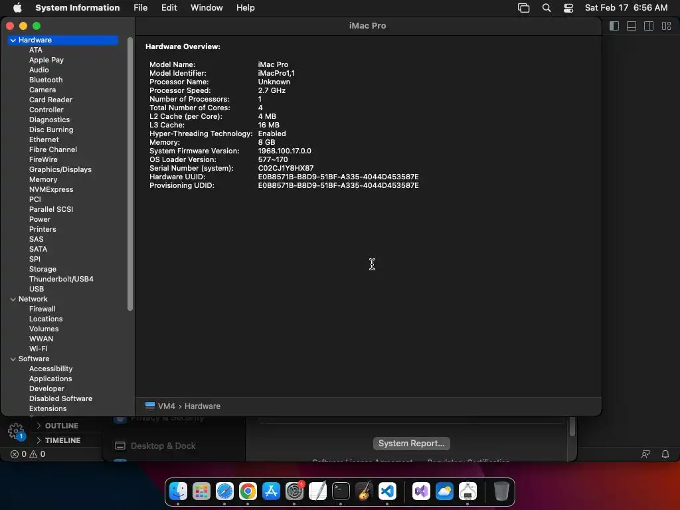Select Wi-Fi under Network
Viewport: 680px width, 510px height.
click(x=38, y=349)
